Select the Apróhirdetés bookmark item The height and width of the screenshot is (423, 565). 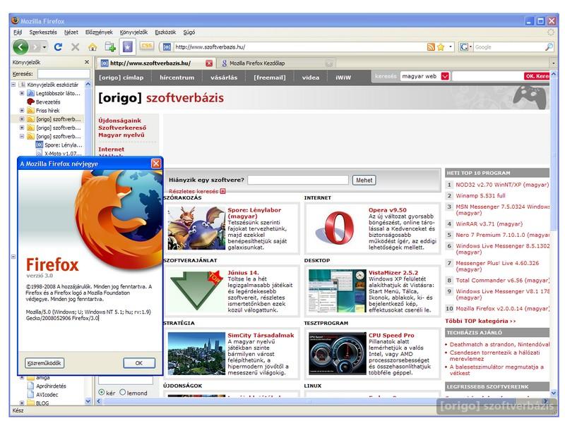[47, 386]
